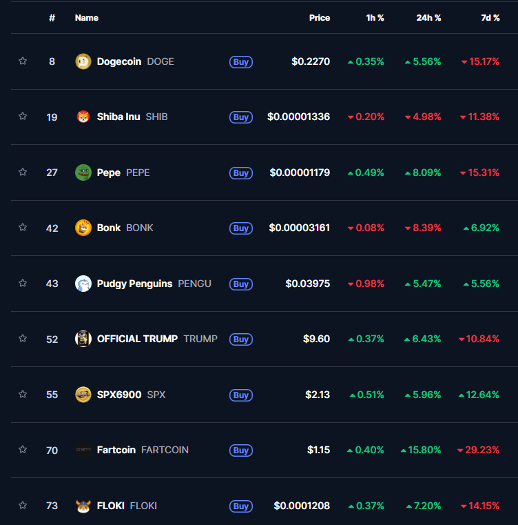Sort by the Name column header
Image resolution: width=518 pixels, height=525 pixels.
[x=87, y=18]
